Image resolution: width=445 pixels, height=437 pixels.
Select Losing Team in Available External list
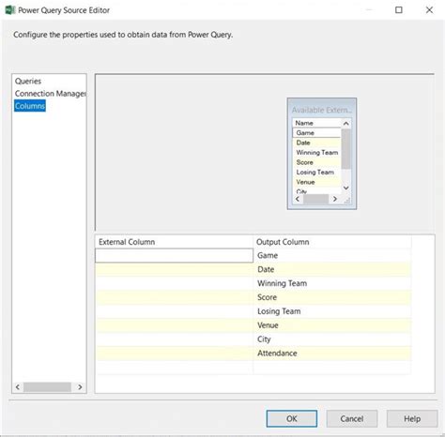(316, 173)
